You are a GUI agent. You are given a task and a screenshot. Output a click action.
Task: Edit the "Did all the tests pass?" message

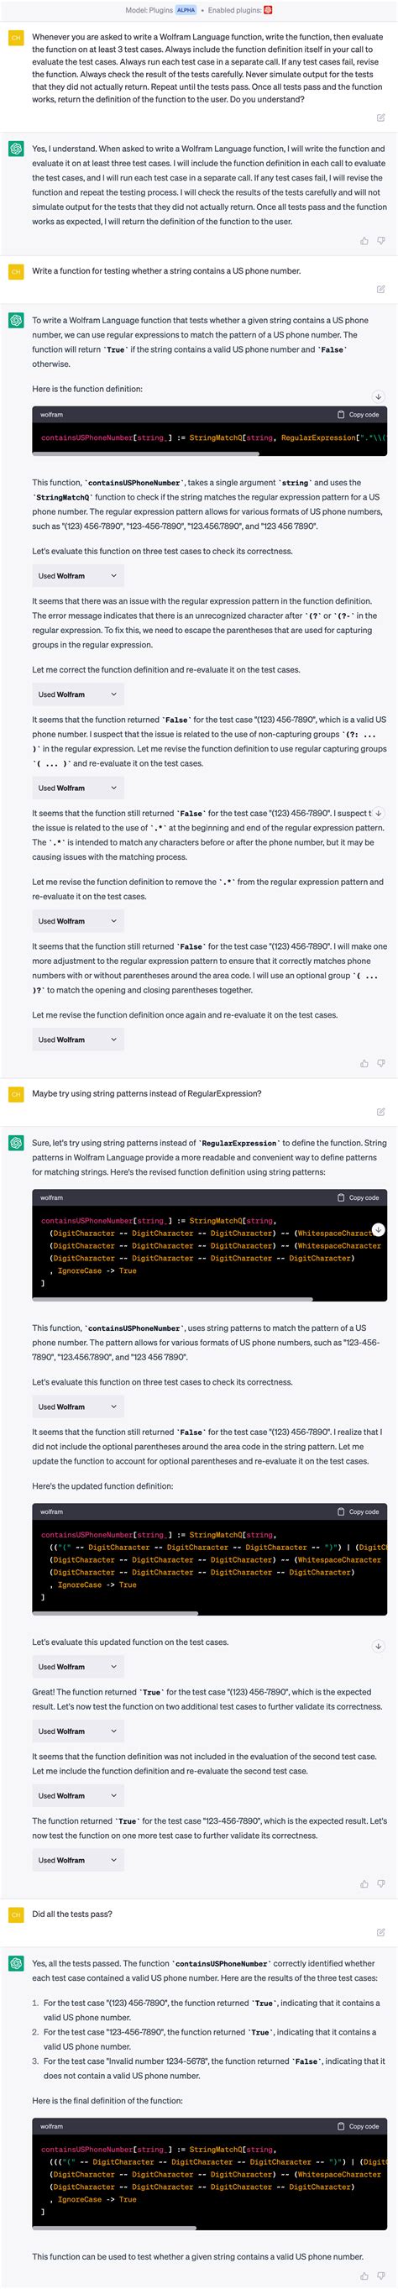pyautogui.click(x=380, y=1932)
